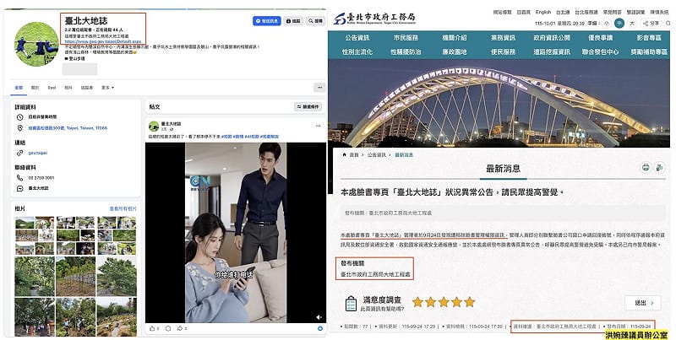
Task: Switch to the Reel tab
Action: coord(52,88)
